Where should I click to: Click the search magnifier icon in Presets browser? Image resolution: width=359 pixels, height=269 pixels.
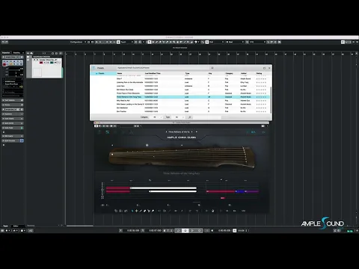point(190,117)
